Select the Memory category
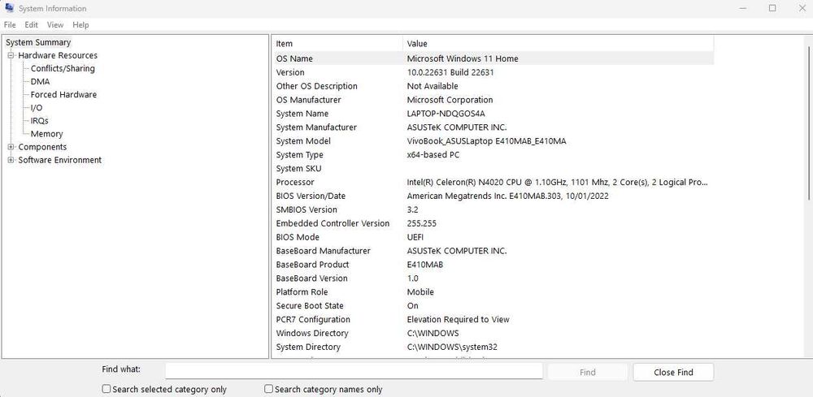 pos(46,133)
